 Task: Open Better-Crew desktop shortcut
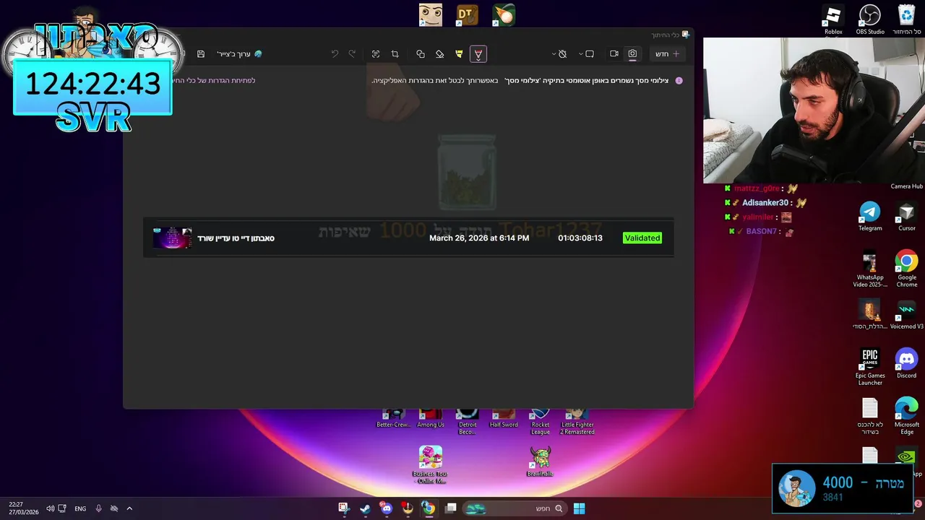point(394,419)
